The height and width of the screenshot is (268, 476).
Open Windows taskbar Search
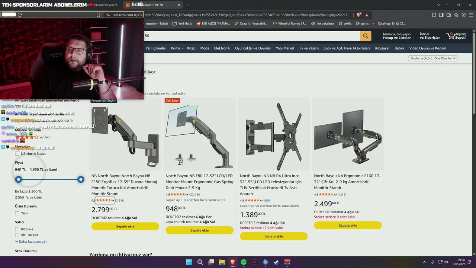[x=200, y=262]
